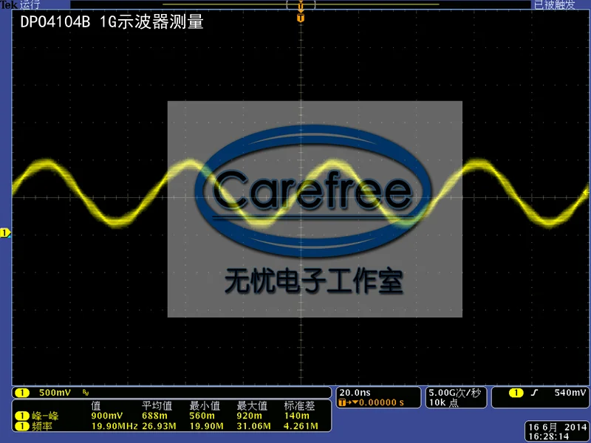The image size is (591, 443).
Task: Click the channel 1 badge beside 500mV
Action: [22, 393]
